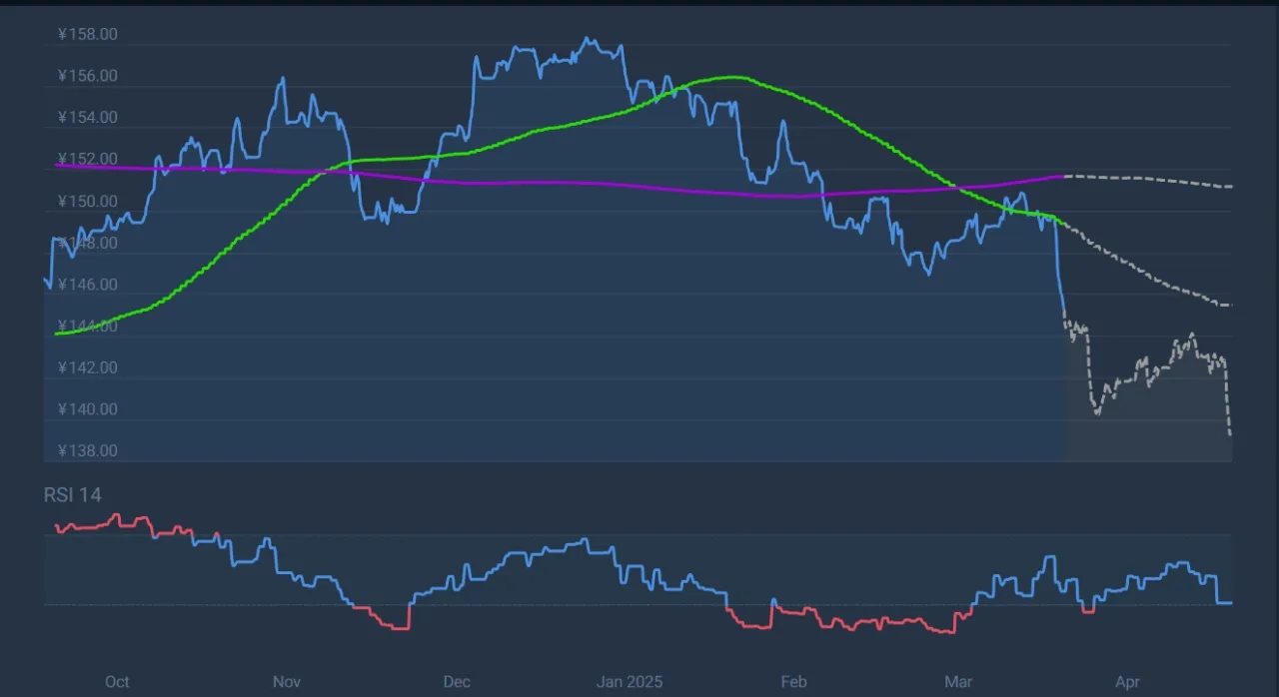Click right end of middle dashed projection line
Screen dimensions: 1279x697
(1231, 305)
